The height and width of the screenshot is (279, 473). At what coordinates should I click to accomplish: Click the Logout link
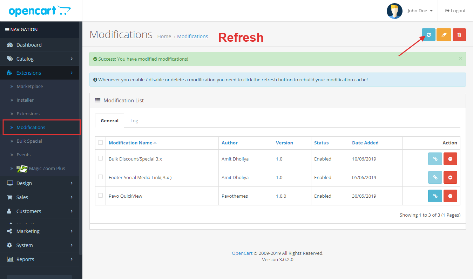[455, 11]
